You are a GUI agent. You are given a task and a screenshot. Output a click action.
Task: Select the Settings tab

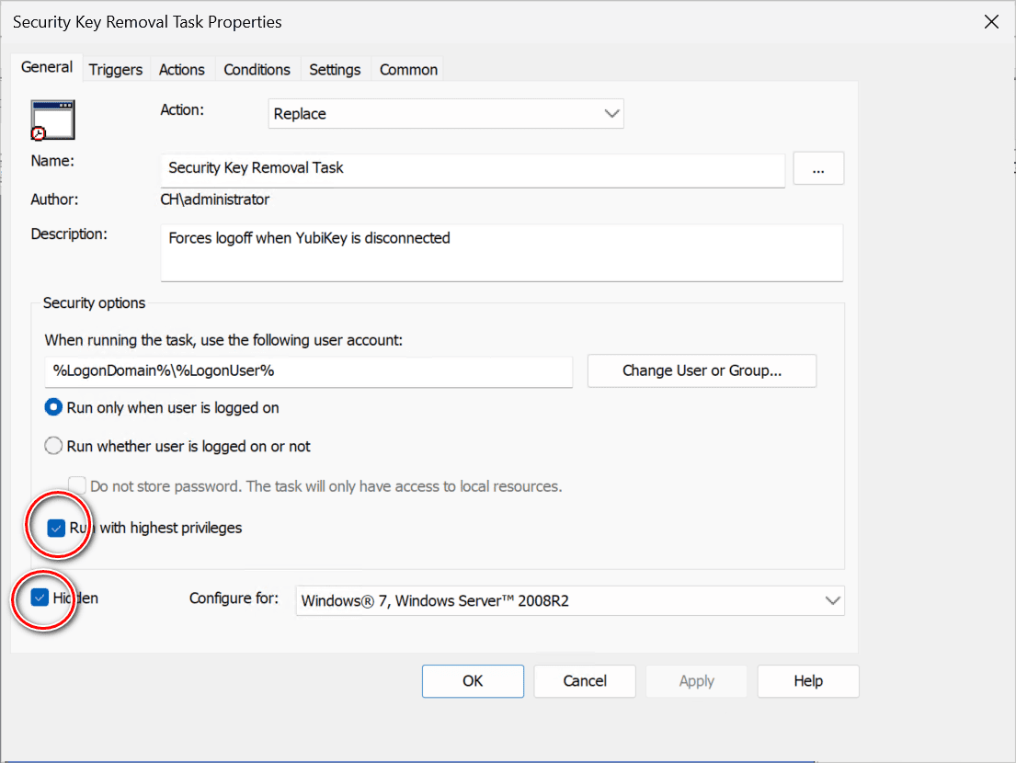(x=335, y=68)
